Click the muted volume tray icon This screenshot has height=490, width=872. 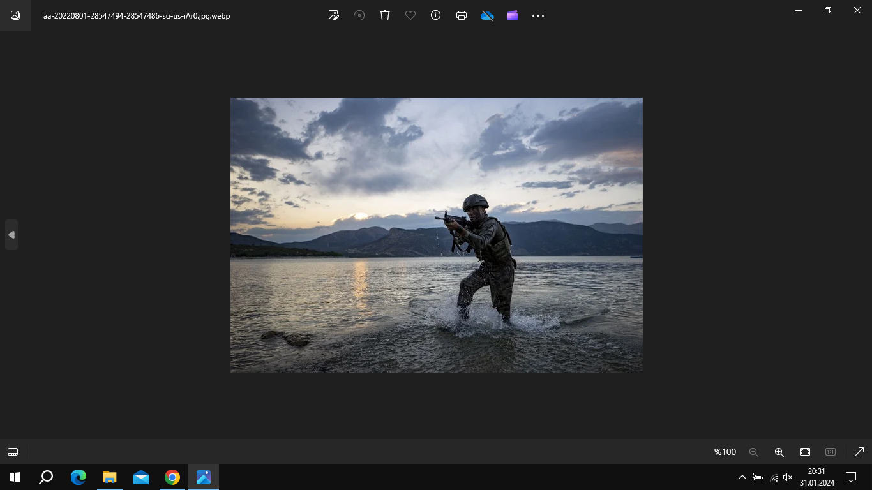pos(788,477)
